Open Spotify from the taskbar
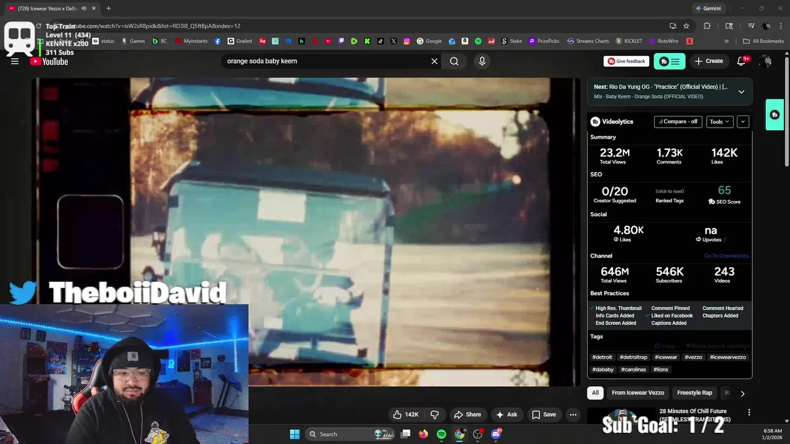Image resolution: width=790 pixels, height=444 pixels. pos(441,434)
